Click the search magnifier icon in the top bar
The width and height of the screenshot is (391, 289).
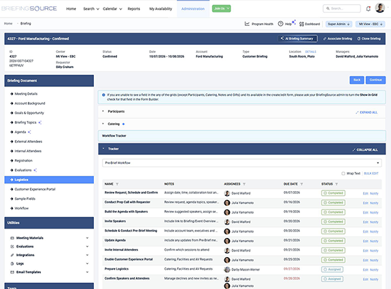(x=328, y=8)
